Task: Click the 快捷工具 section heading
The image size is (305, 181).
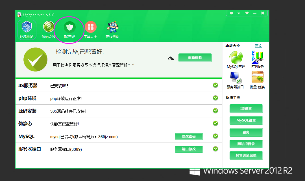Action: pos(233,98)
